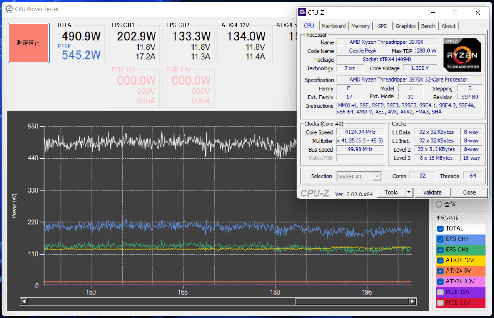This screenshot has height=318, width=494.
Task: Click the CPU-Z app icon in title bar
Action: (x=302, y=12)
